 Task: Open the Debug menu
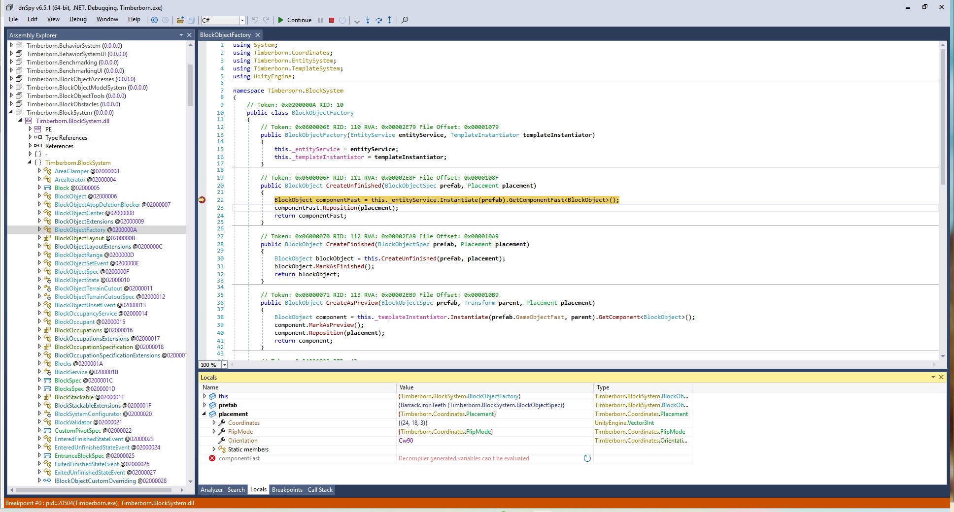78,19
